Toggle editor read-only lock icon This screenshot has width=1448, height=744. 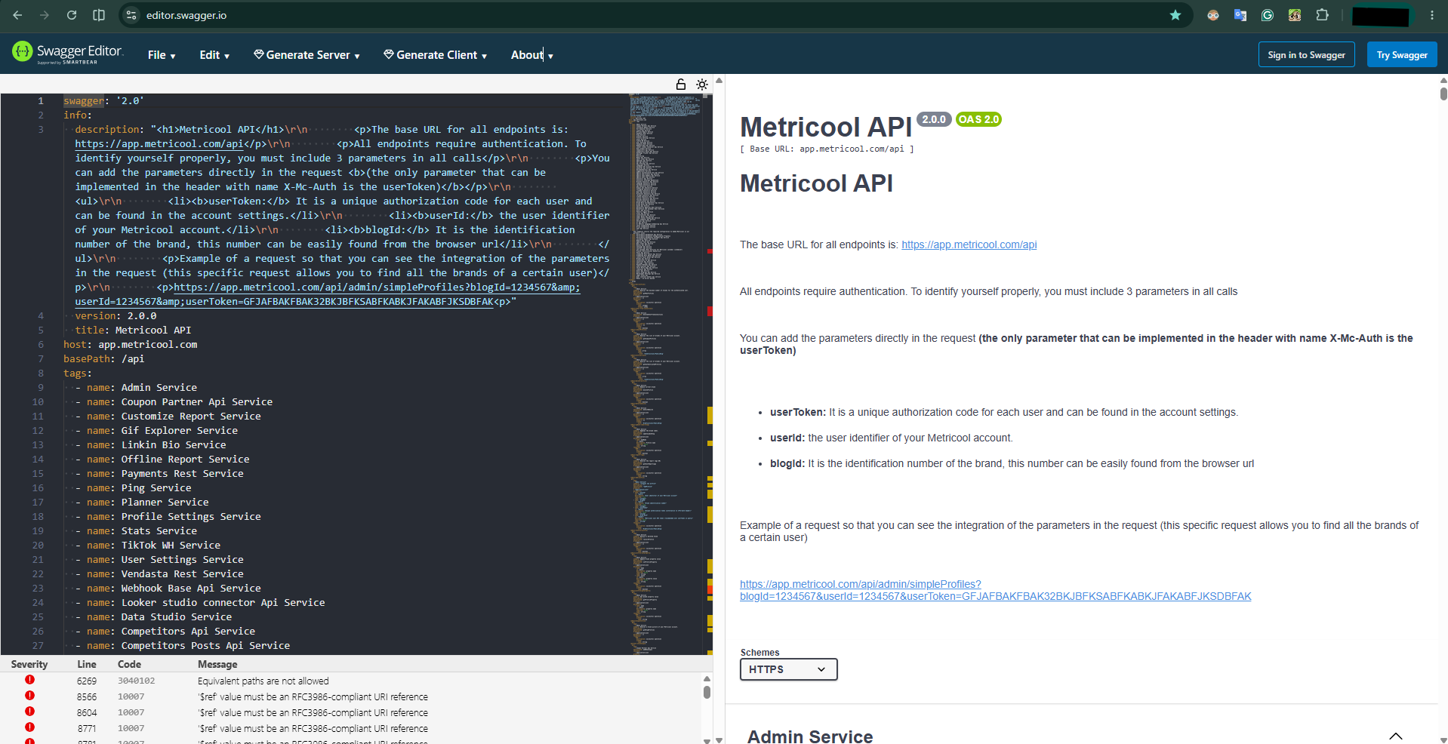point(681,85)
